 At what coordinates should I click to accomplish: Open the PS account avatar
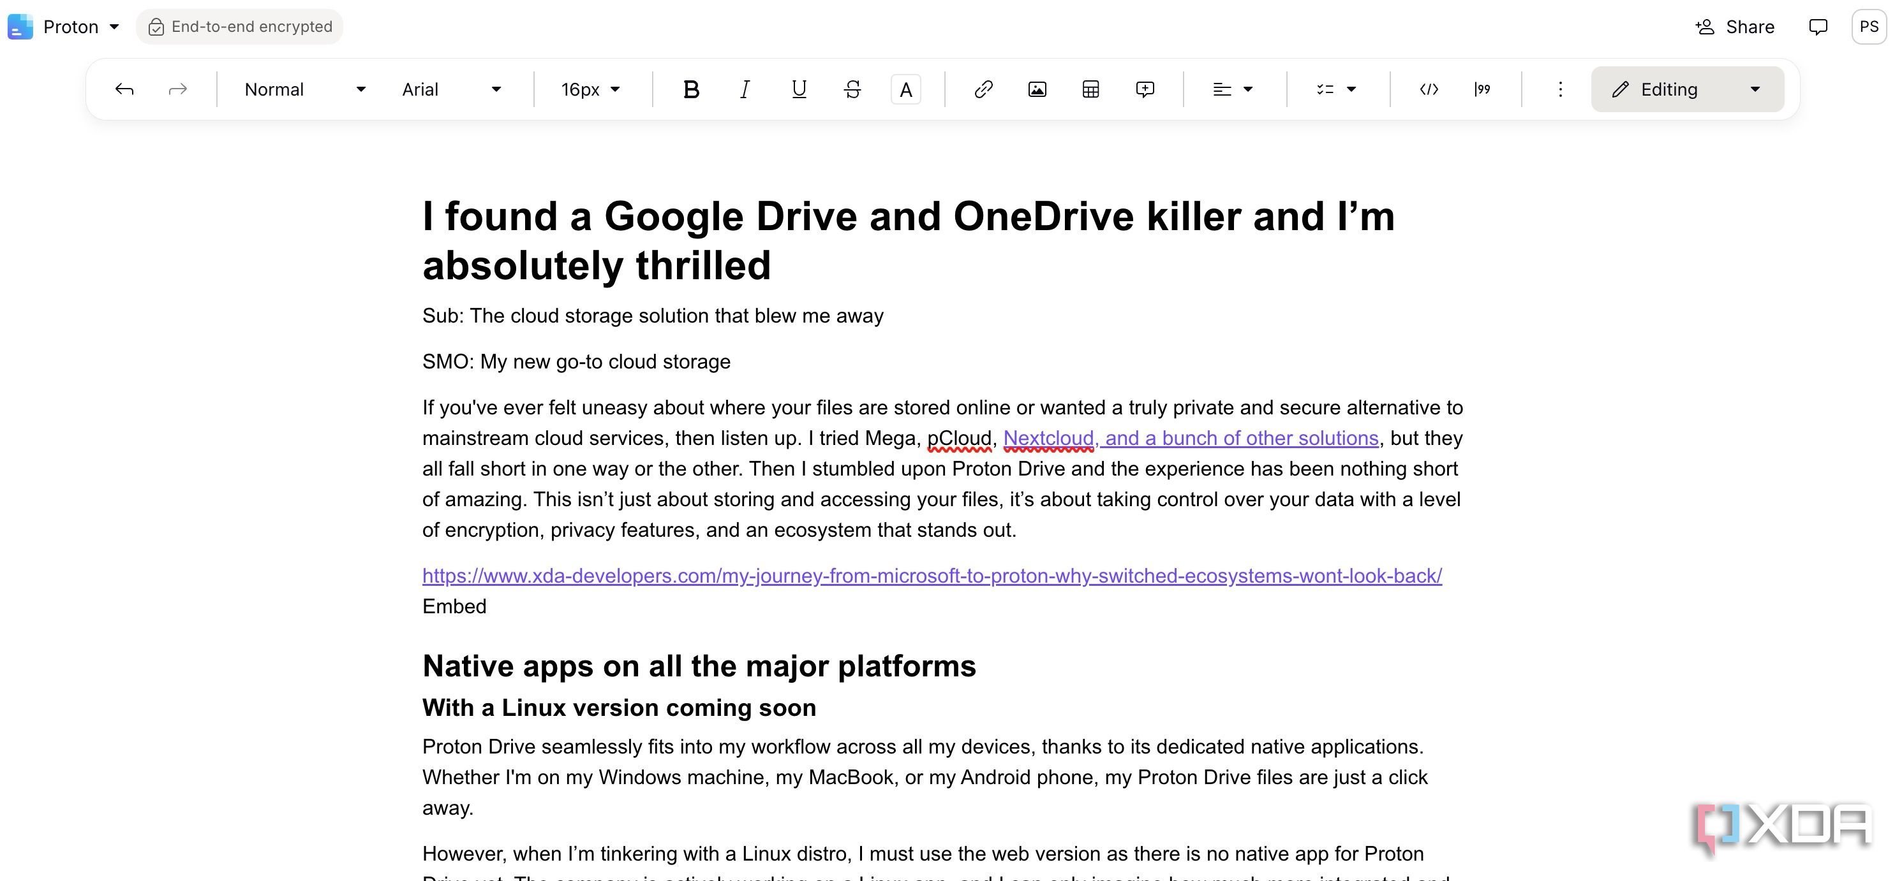pyautogui.click(x=1868, y=27)
